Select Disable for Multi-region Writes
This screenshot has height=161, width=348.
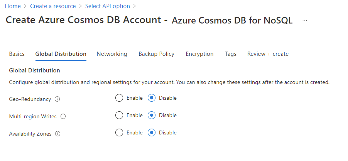[152, 115]
